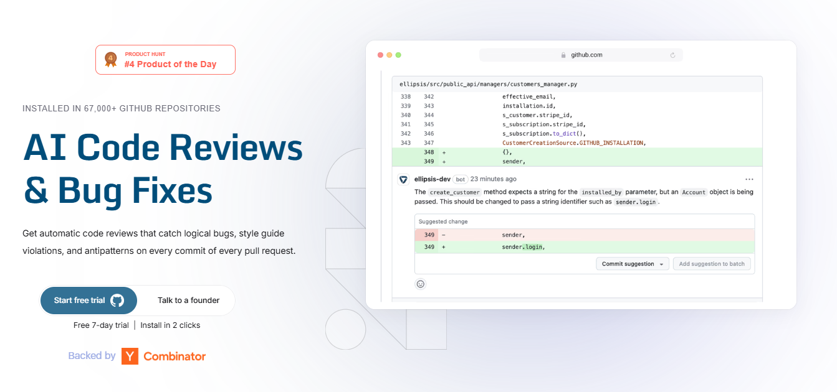
Task: Start the free trial
Action: pos(88,301)
